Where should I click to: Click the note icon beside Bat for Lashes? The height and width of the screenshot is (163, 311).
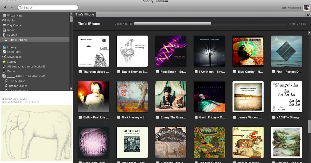coord(6,86)
